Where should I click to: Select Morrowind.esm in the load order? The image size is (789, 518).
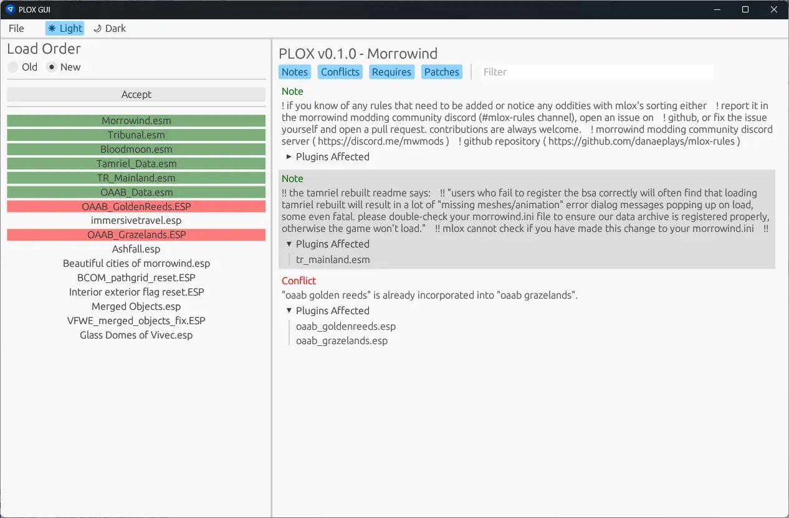[x=136, y=120]
